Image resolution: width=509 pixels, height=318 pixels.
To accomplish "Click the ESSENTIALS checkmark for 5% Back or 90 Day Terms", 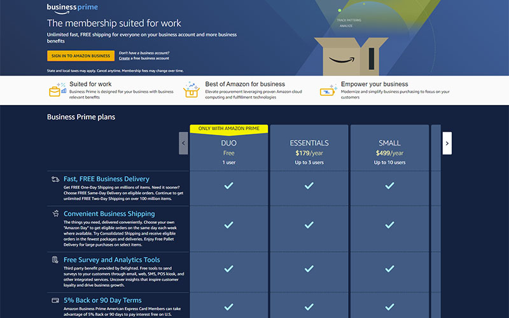I will tap(309, 307).
